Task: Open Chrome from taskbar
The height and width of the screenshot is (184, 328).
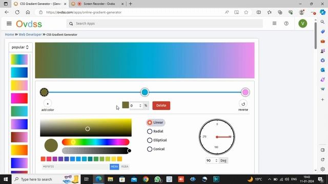Action: point(146,179)
